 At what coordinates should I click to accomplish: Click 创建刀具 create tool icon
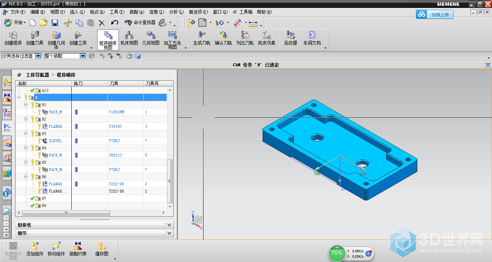pos(35,38)
